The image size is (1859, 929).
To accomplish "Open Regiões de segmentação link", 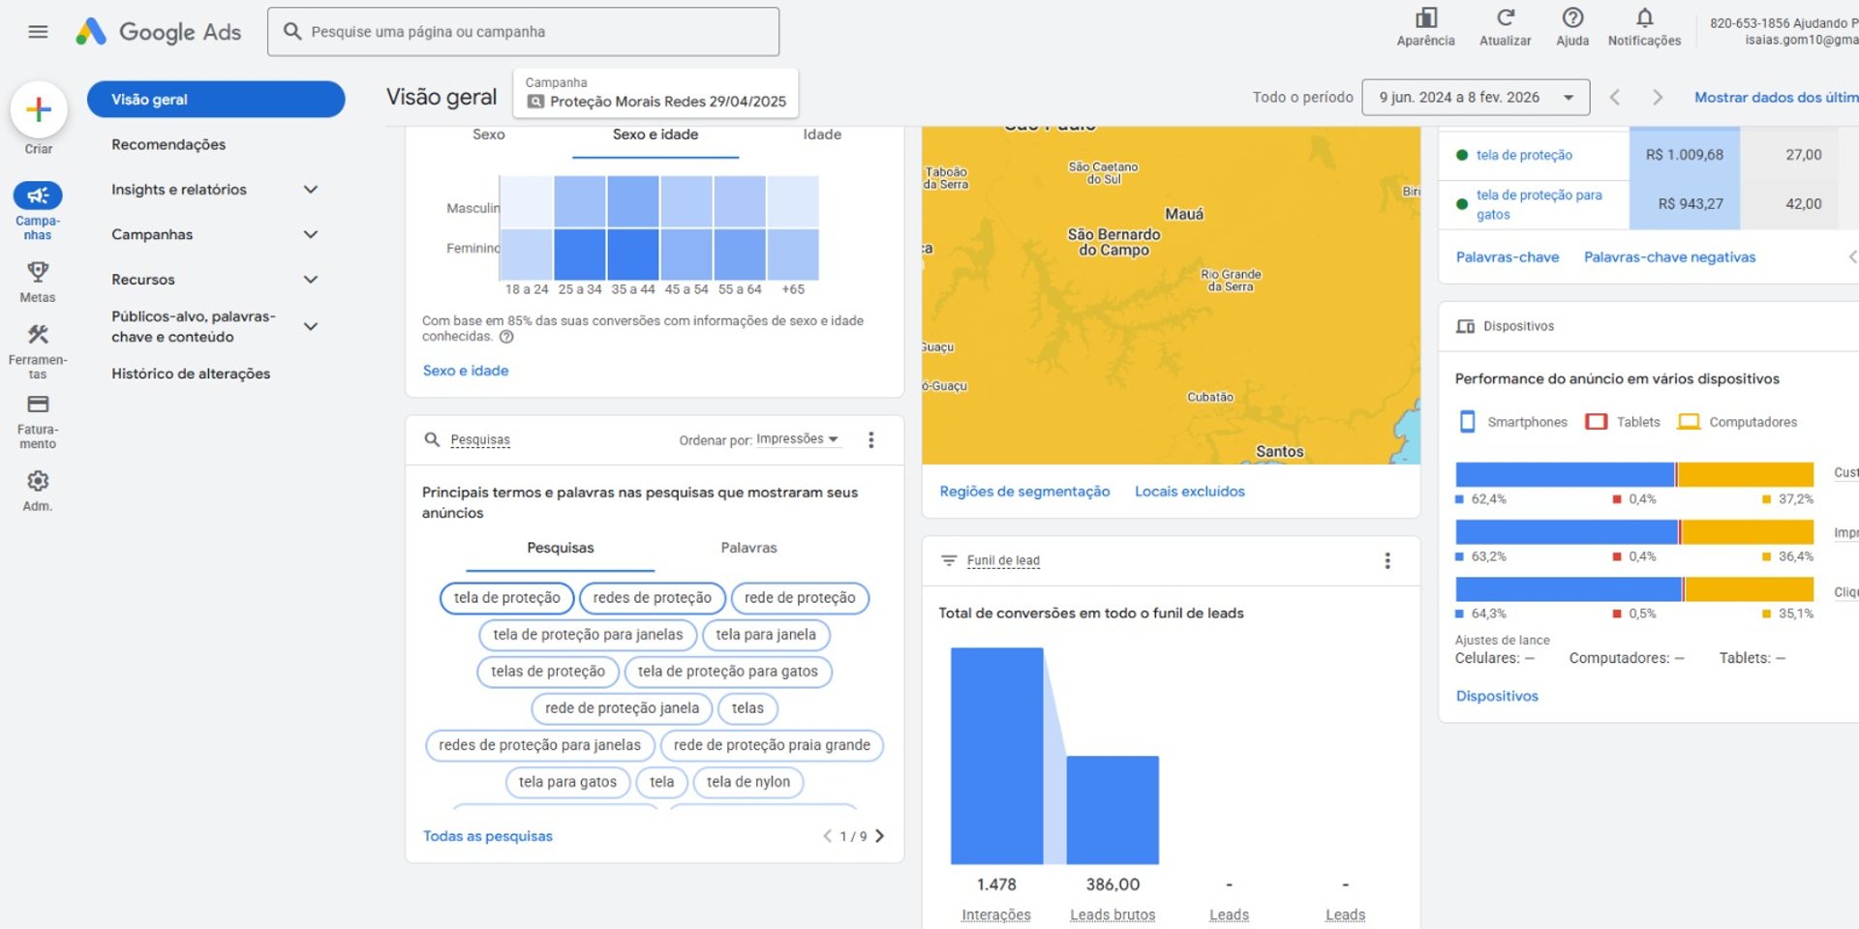I will (1024, 492).
